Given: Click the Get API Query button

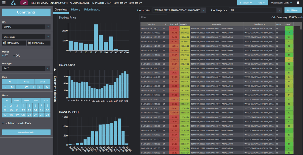Looking at the screenshot, I should point(293,10).
